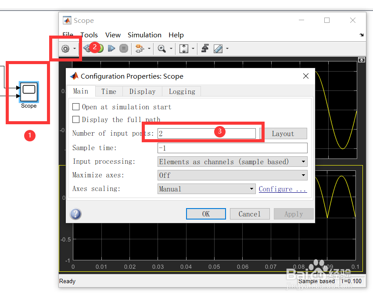The image size is (373, 299).
Task: Click the Step Forward toolbar button
Action: coord(111,49)
